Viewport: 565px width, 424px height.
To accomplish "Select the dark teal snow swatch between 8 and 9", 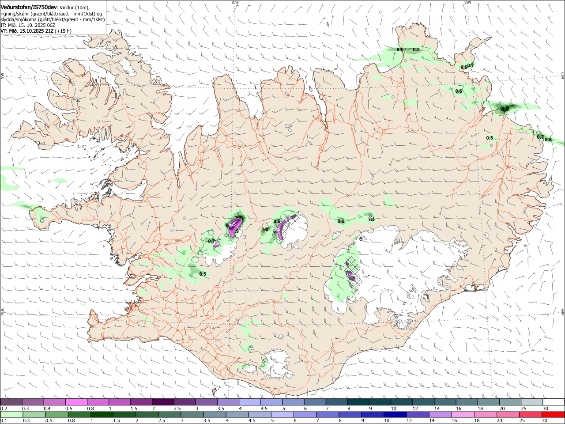I will pos(358,402).
